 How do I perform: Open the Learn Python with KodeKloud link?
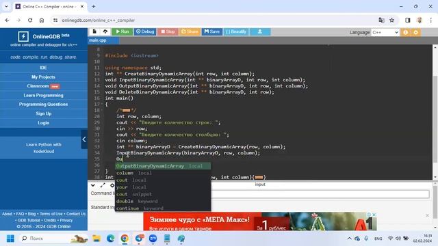pos(44,148)
